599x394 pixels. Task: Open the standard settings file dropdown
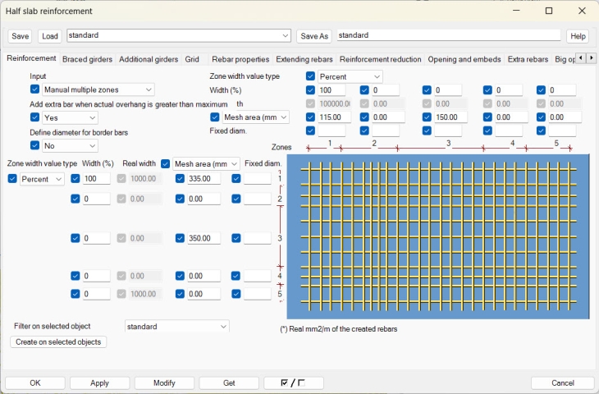coord(178,36)
